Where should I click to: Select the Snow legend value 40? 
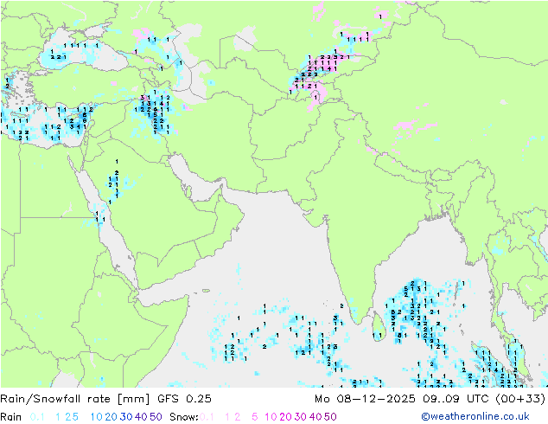pos(315,417)
